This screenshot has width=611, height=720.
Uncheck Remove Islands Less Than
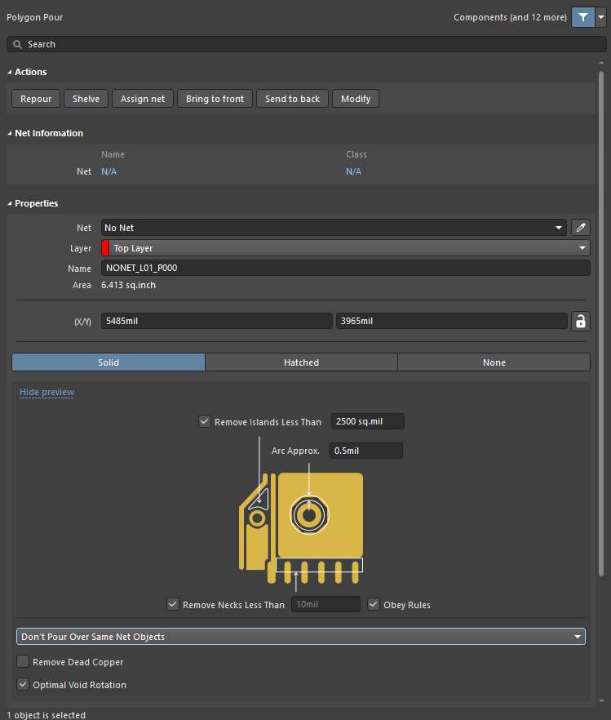point(204,421)
